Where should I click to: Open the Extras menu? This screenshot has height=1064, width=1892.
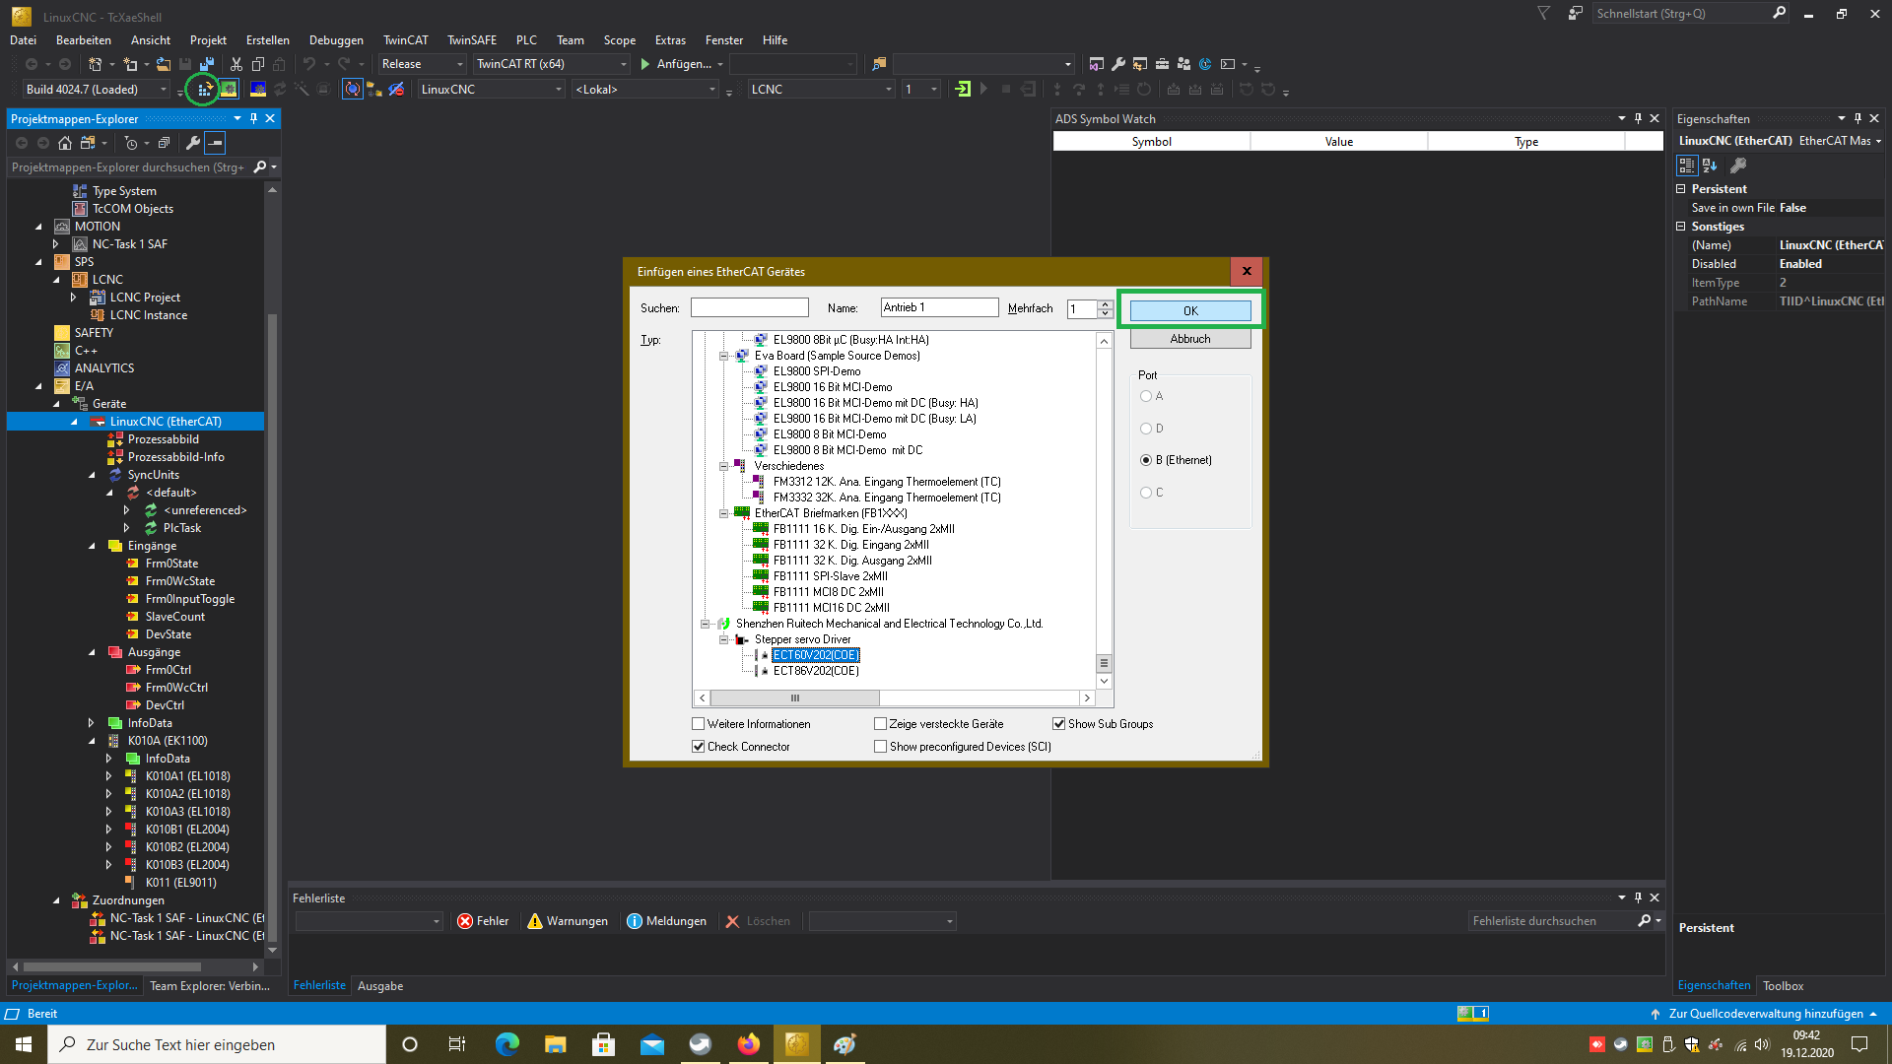pyautogui.click(x=670, y=40)
